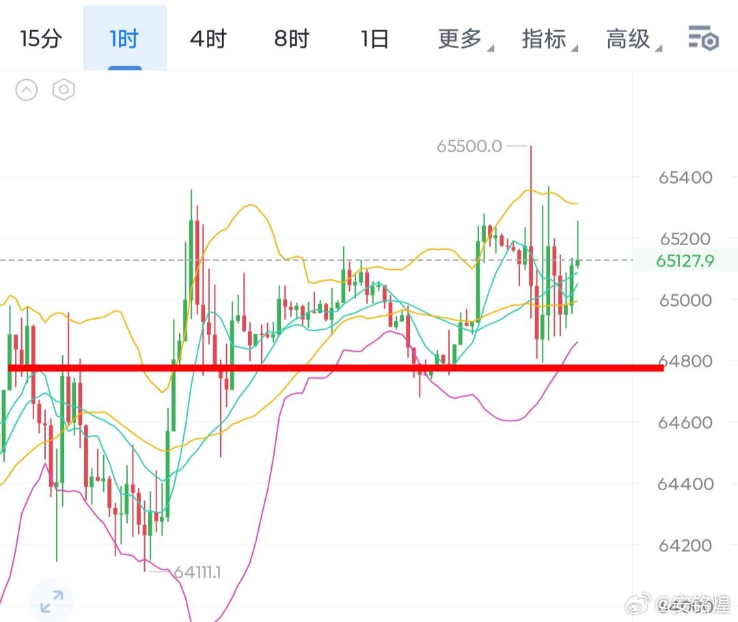
Task: Click the 64400 price axis label
Action: pos(685,484)
